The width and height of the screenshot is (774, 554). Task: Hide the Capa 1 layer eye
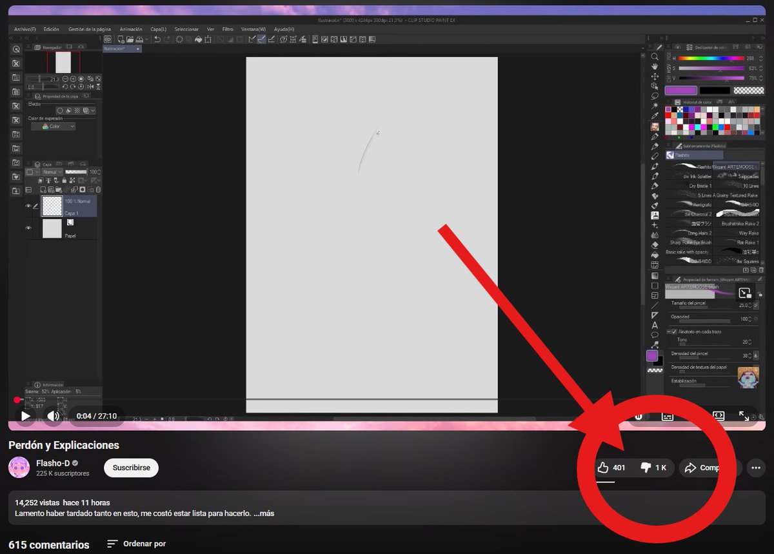coord(28,206)
